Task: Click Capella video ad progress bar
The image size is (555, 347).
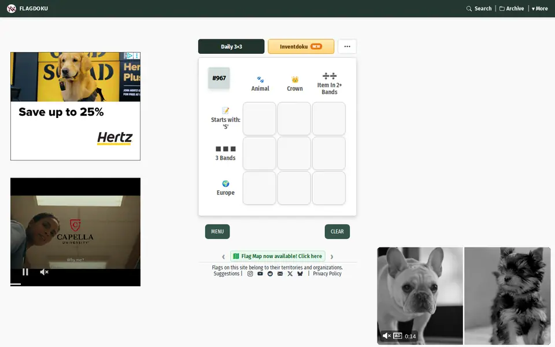Action: (75, 284)
